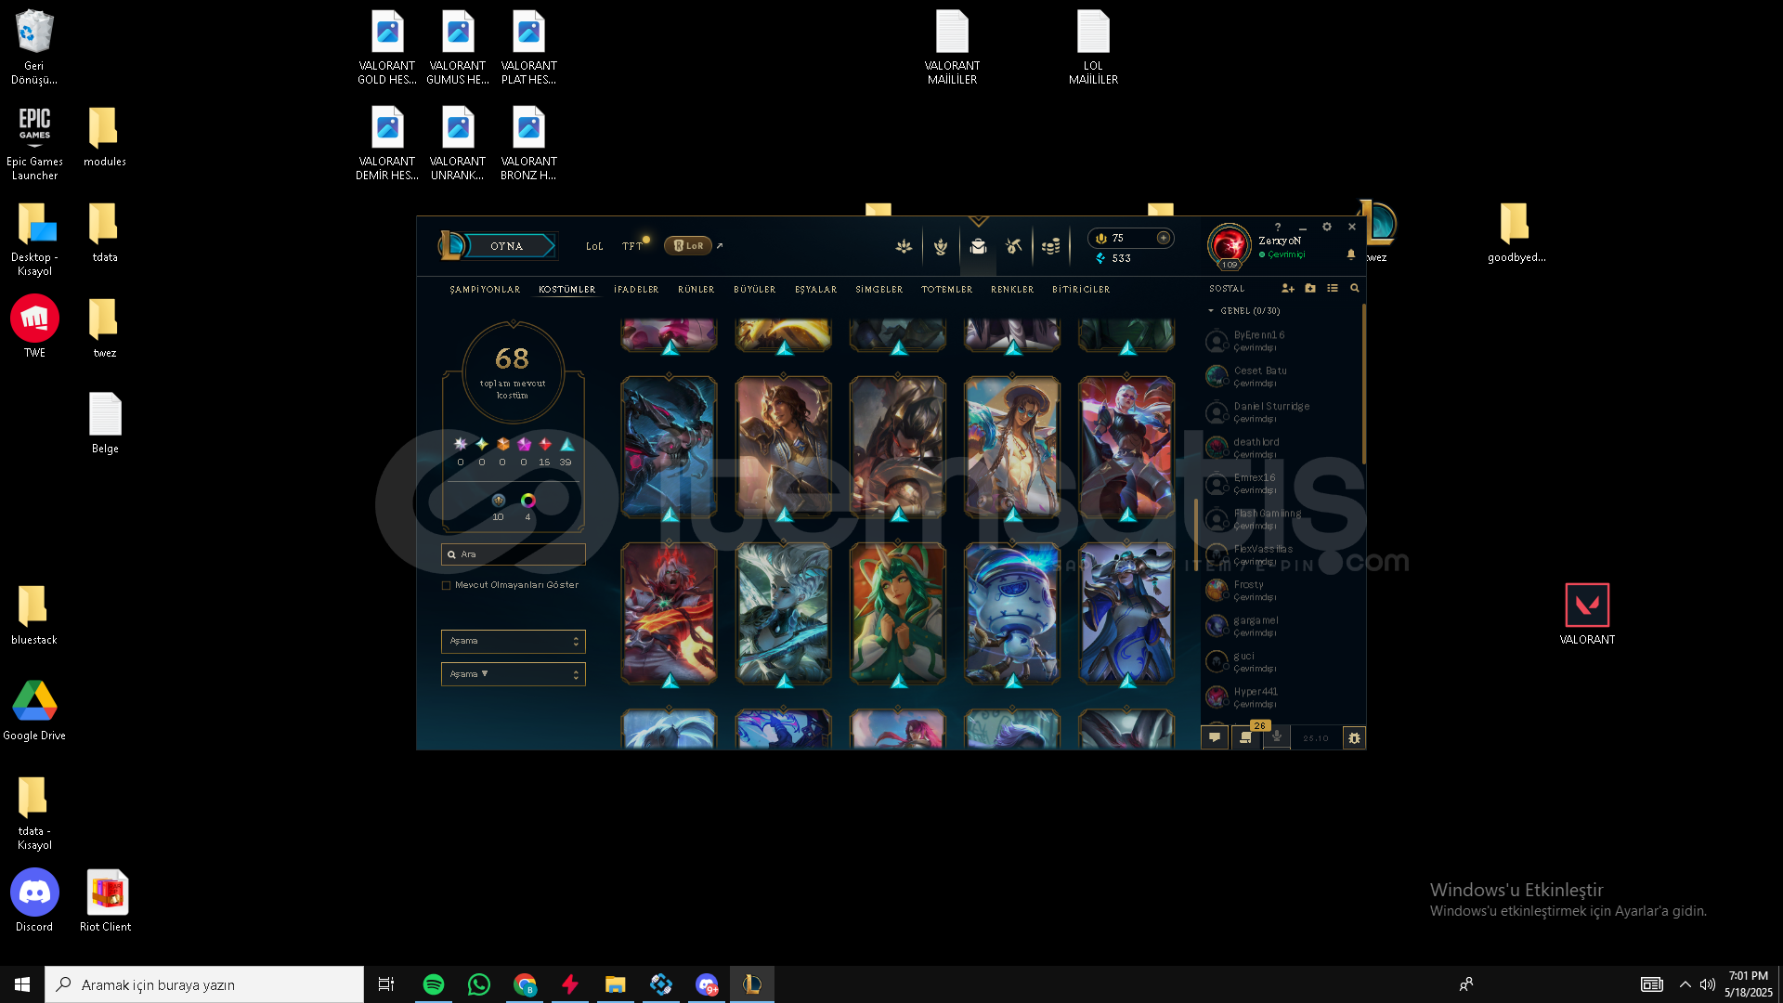Click the epic skin tier cyan triangle icon
Image resolution: width=1783 pixels, height=1003 pixels.
[566, 445]
